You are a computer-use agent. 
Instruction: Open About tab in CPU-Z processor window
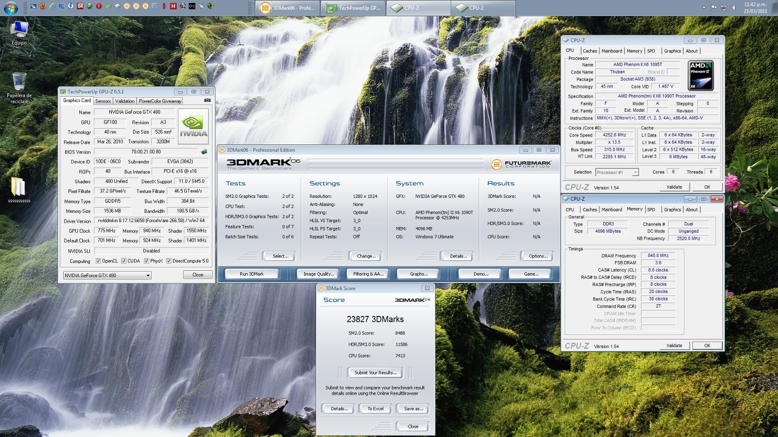point(691,51)
